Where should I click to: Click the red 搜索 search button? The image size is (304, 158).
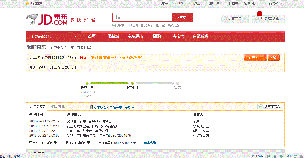tap(182, 17)
